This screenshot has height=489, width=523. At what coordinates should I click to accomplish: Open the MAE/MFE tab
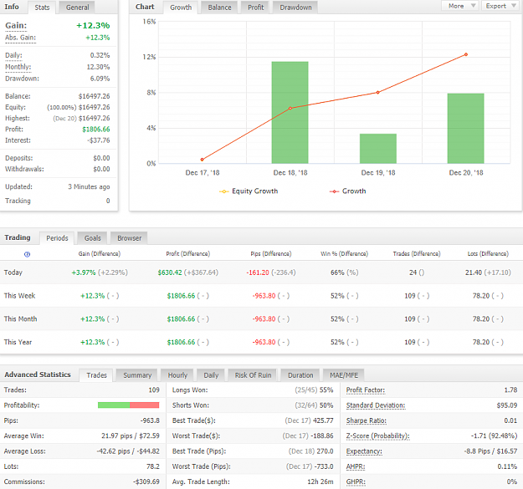[x=344, y=375]
